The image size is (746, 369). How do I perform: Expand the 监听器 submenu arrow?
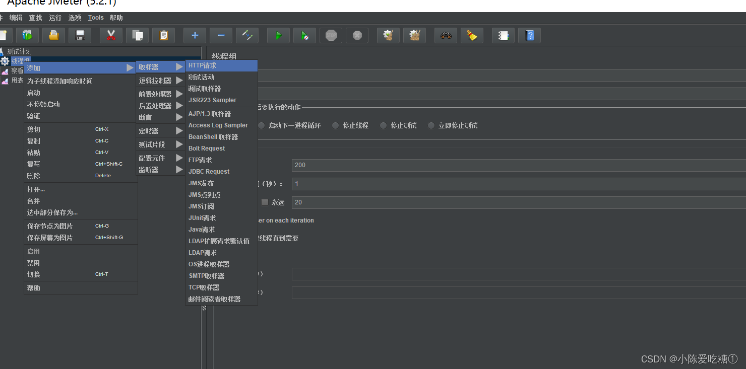pos(179,170)
